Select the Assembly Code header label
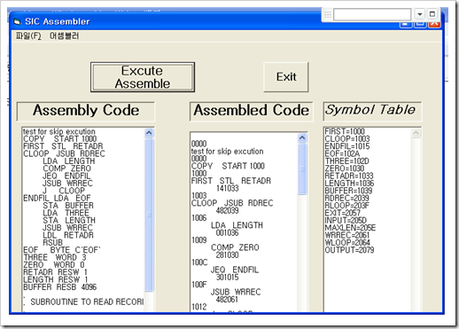The width and height of the screenshot is (459, 329). click(x=86, y=111)
